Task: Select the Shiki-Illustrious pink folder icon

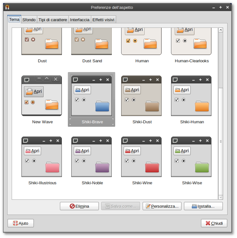Action: pos(52,167)
